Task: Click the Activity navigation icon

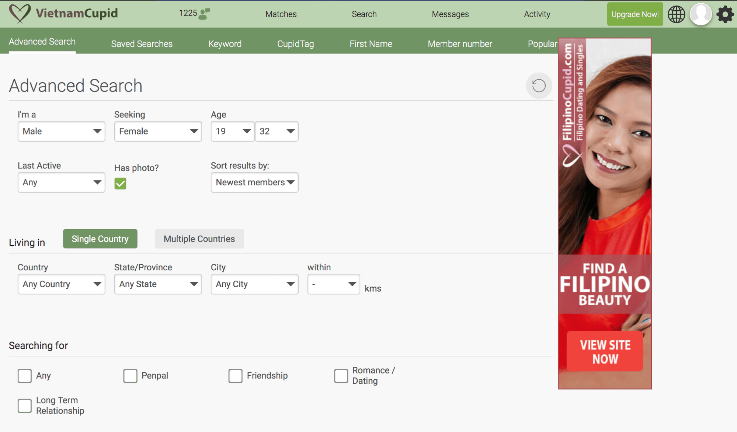Action: pos(537,14)
